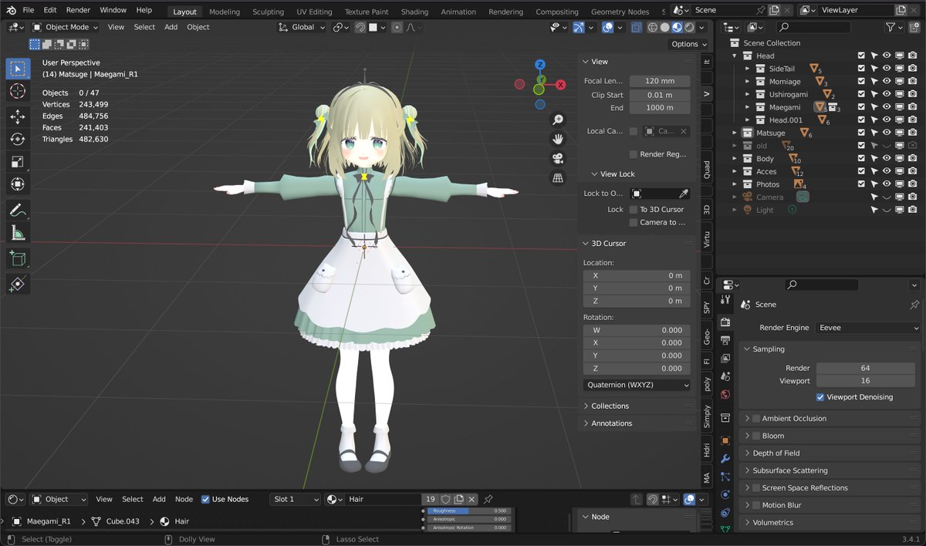Screen dimensions: 926x546
Task: Switch to the Modeling workspace tab
Action: (x=225, y=12)
